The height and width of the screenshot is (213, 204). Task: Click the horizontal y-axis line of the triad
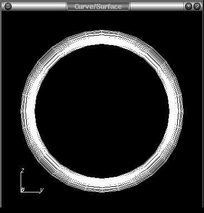pos(31,192)
